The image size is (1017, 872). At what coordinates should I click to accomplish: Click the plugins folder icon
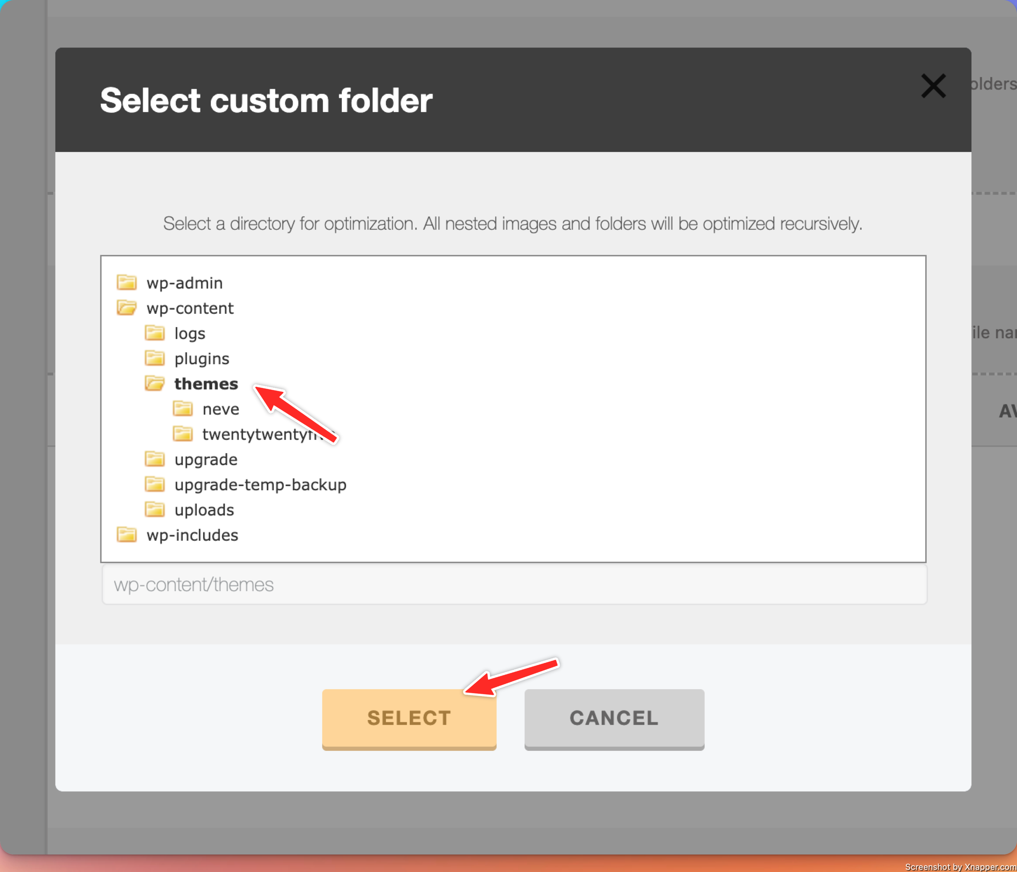pos(154,358)
